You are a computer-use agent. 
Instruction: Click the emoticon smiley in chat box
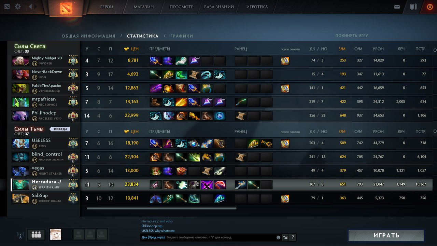[278, 237]
